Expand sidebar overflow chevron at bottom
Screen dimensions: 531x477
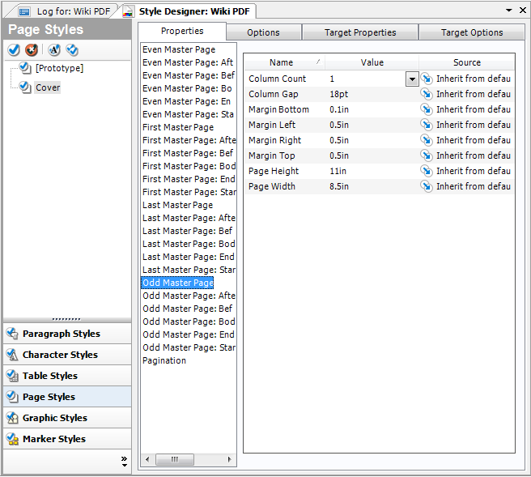pyautogui.click(x=124, y=462)
